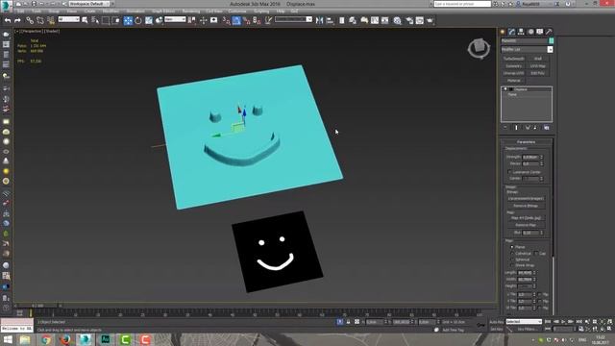Click the Configure Modifier Sets icon

(547, 128)
